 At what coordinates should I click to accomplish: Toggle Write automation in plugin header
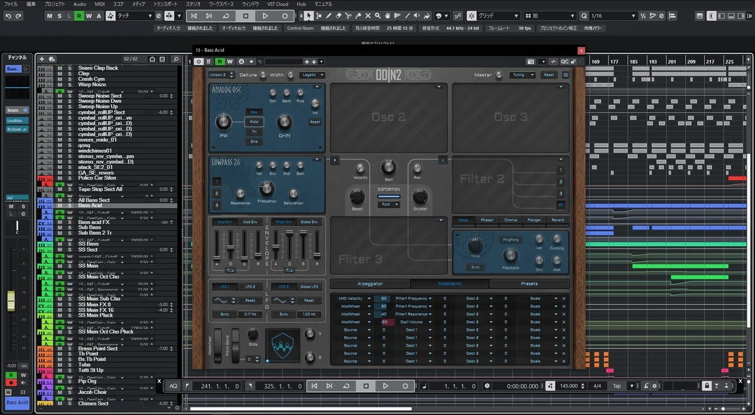(x=230, y=62)
